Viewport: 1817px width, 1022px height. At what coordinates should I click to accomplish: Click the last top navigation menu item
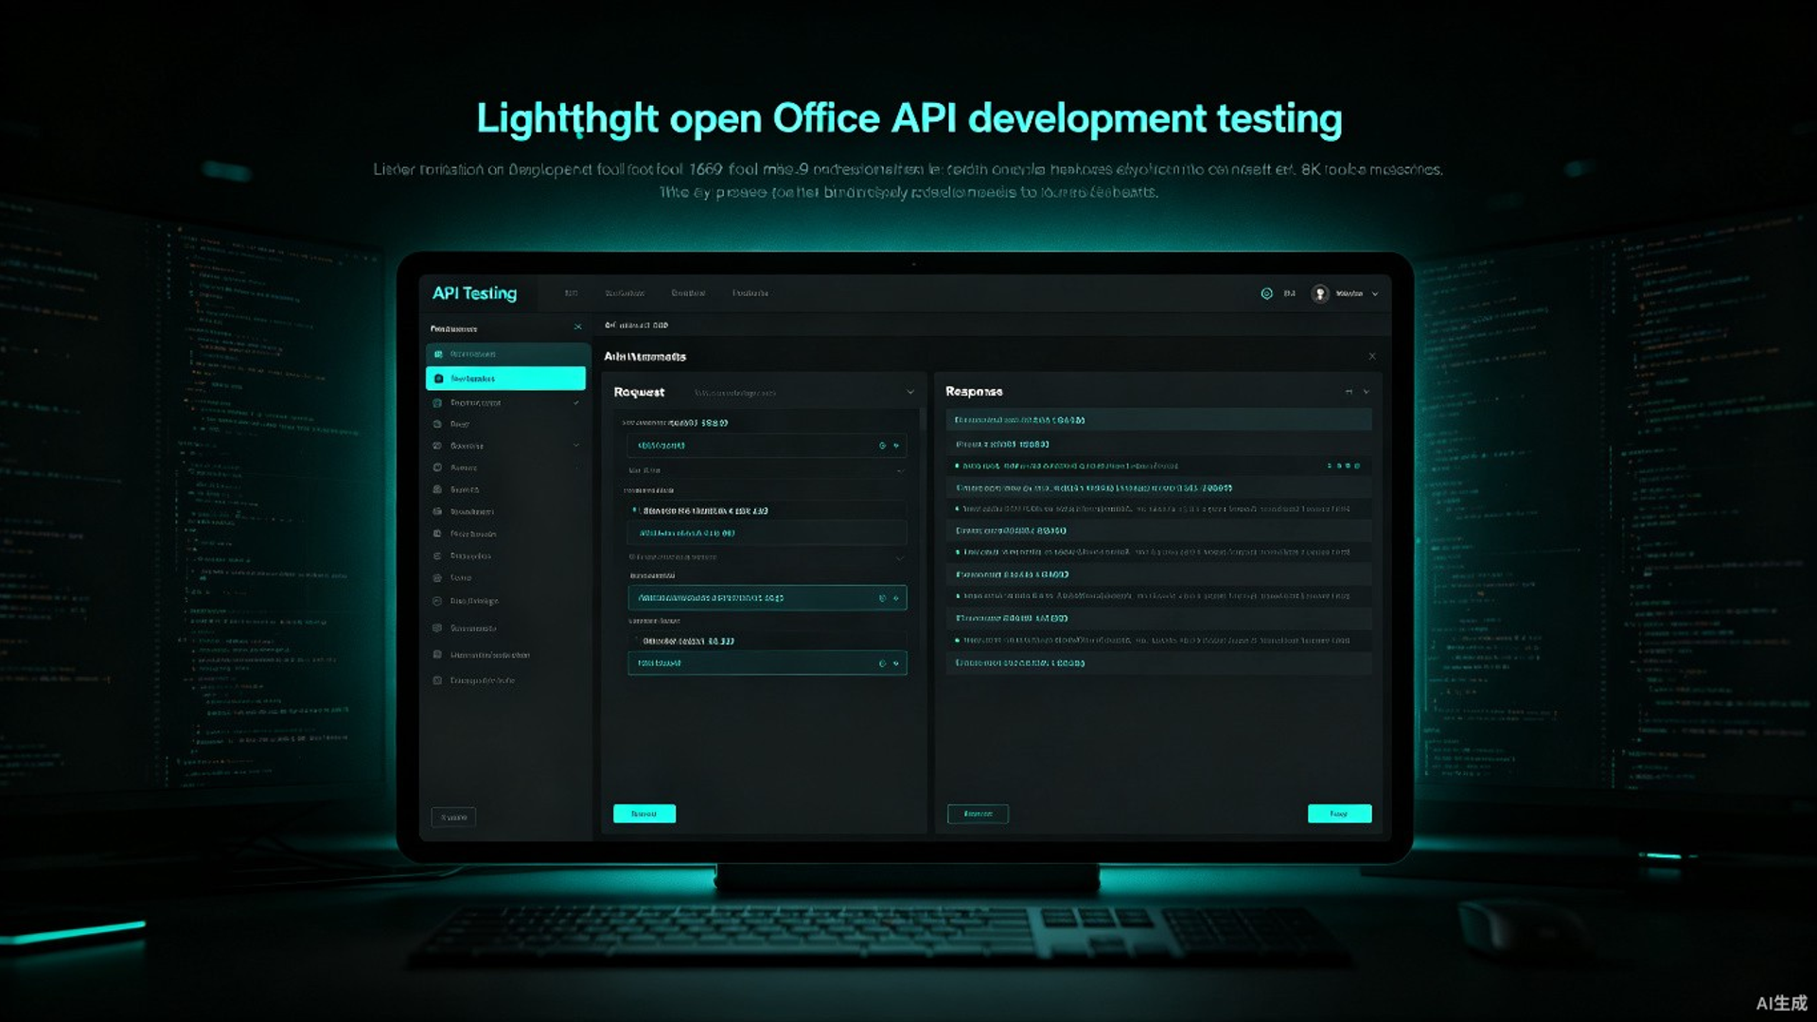pos(750,293)
